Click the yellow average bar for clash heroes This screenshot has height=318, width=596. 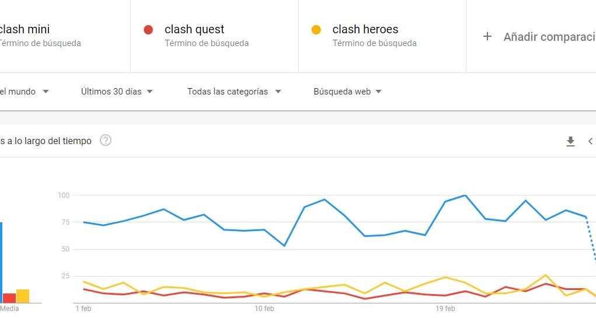[x=23, y=296]
